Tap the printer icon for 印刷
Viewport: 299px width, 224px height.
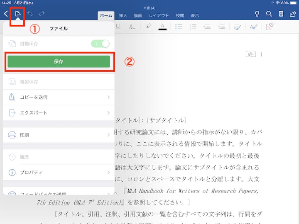click(12, 135)
